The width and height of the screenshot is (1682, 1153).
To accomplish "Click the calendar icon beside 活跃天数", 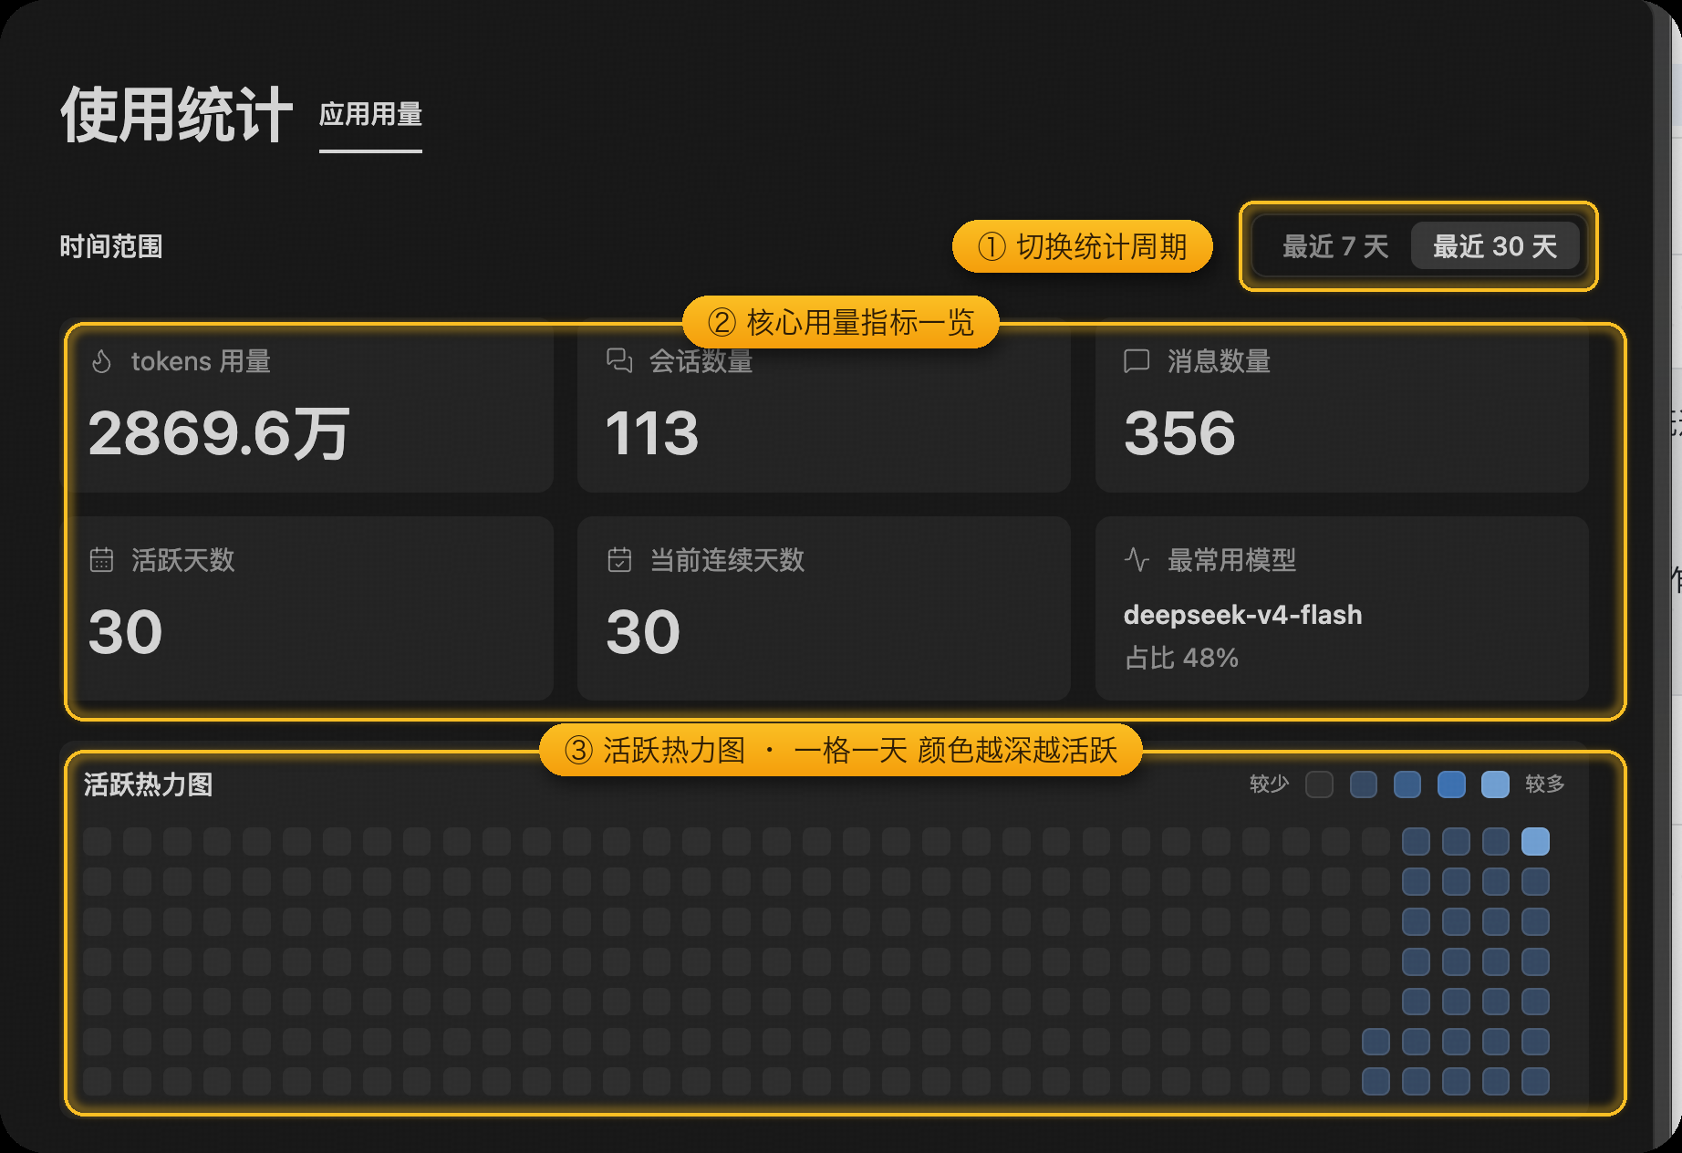I will click(102, 560).
